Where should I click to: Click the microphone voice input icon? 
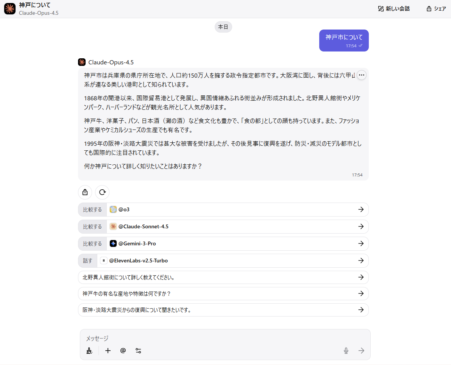(x=346, y=351)
